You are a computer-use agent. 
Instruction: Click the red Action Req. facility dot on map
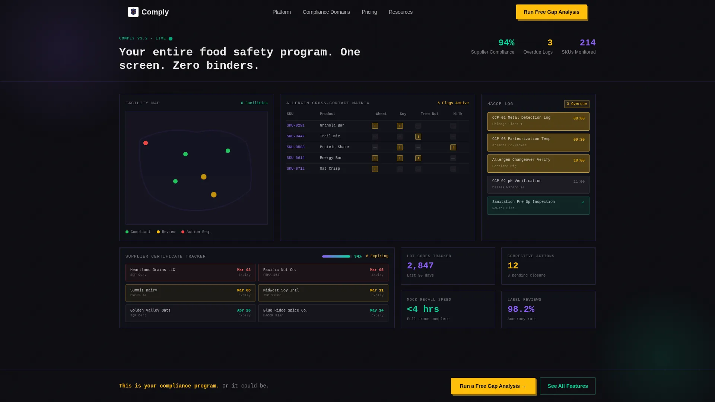[x=146, y=143]
